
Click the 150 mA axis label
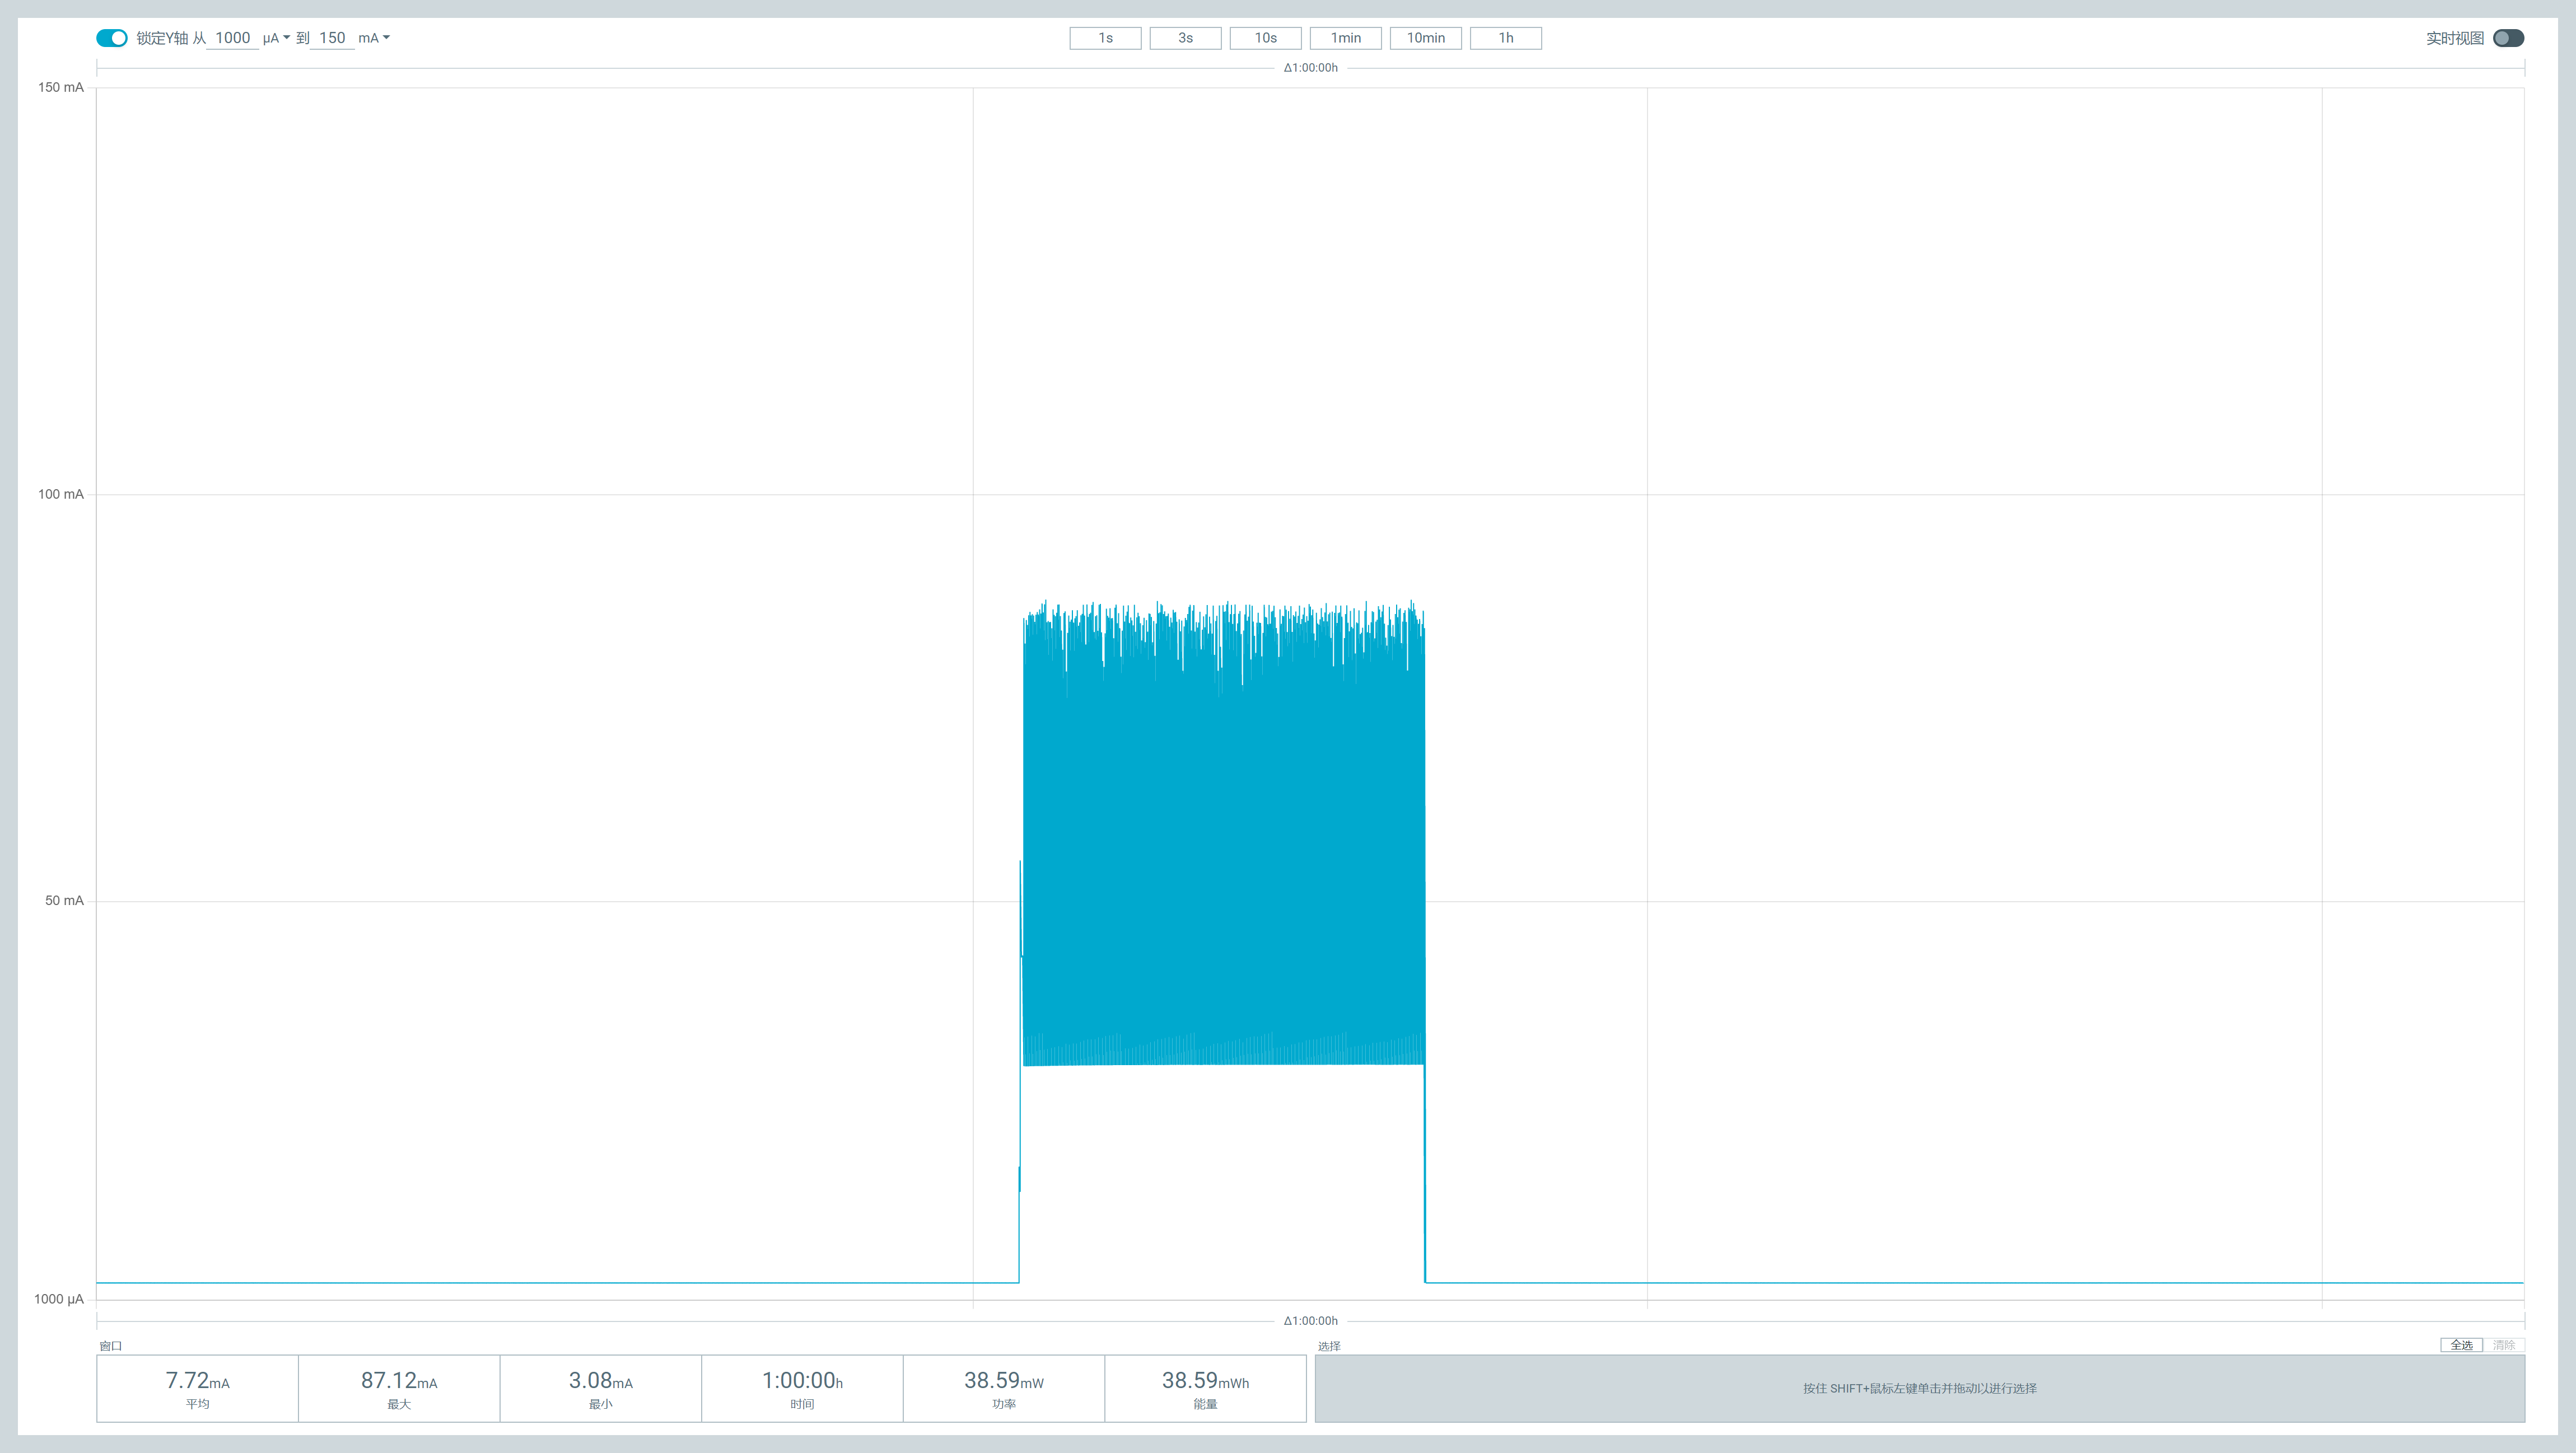tap(61, 87)
